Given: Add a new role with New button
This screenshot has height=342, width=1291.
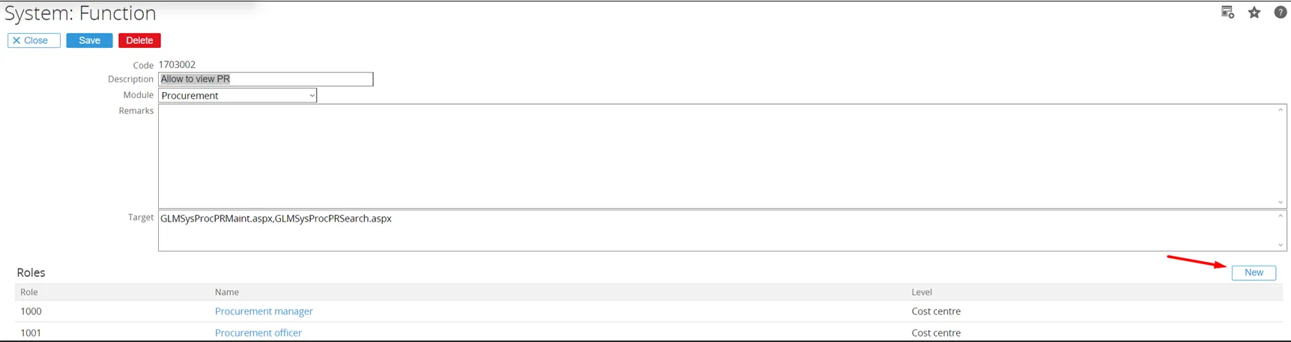Looking at the screenshot, I should click(x=1254, y=272).
